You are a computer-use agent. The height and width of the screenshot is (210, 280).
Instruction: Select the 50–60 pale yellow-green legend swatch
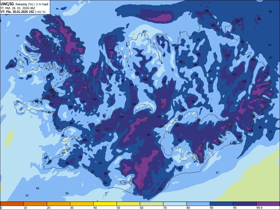point(128,204)
